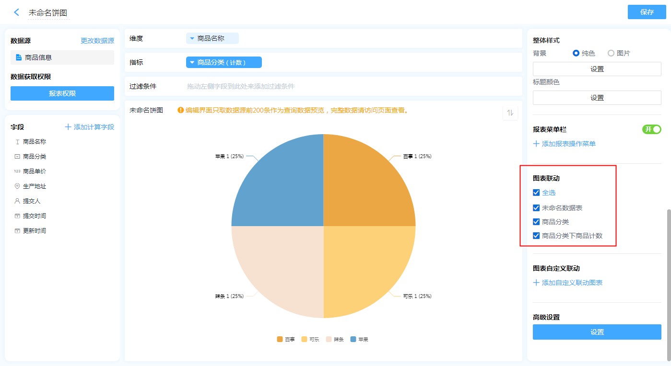Click the location icon beside 生产地址

click(17, 186)
